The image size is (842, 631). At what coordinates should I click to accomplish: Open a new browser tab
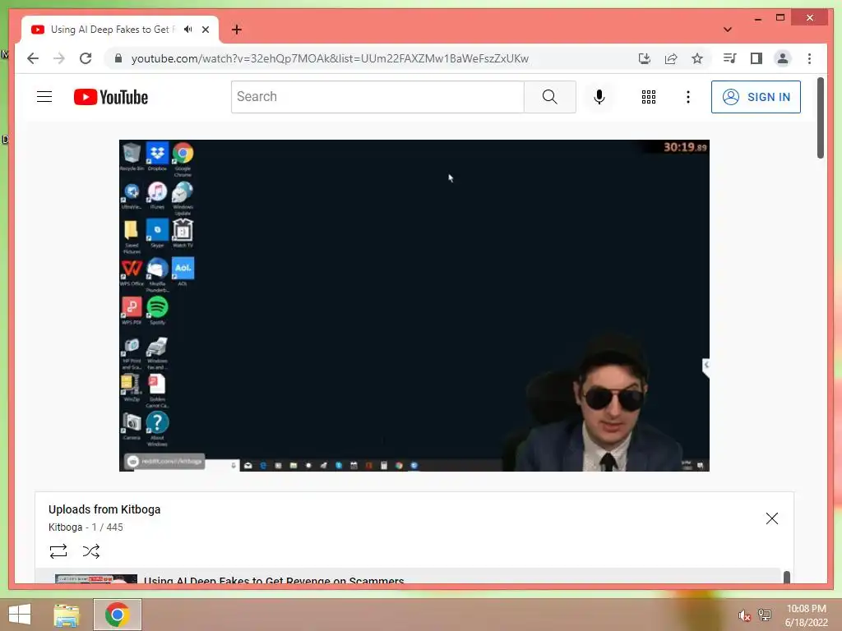[x=236, y=30]
